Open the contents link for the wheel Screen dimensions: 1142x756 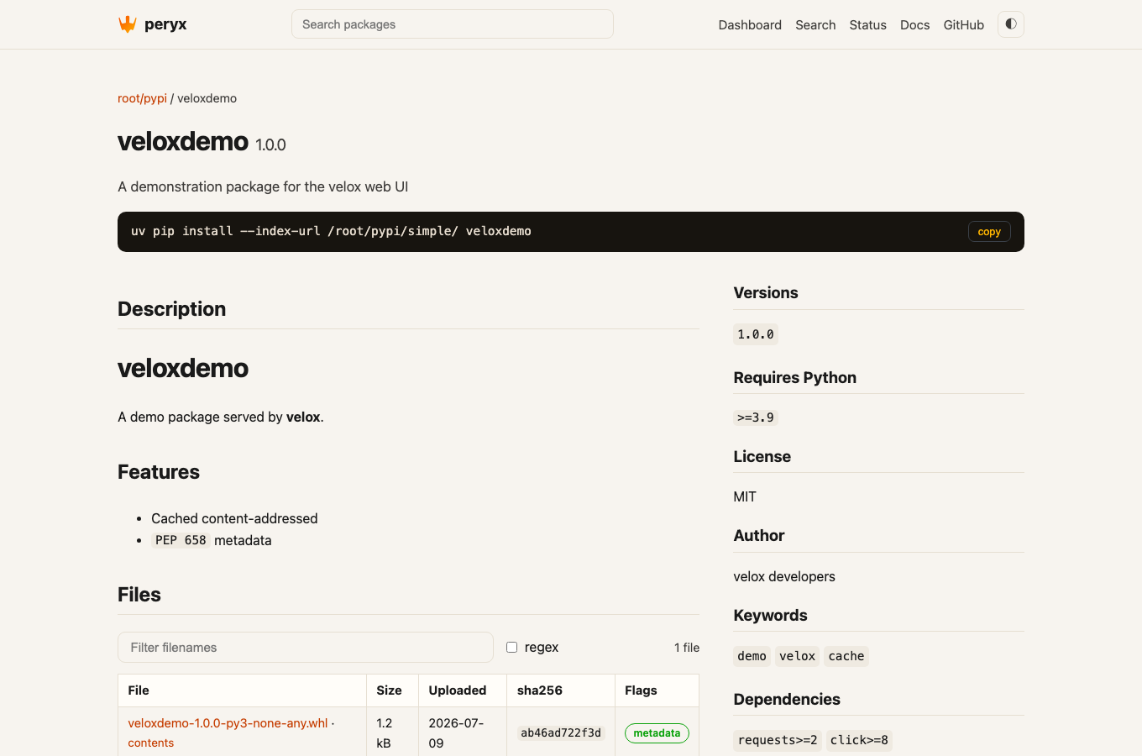[x=150, y=743]
